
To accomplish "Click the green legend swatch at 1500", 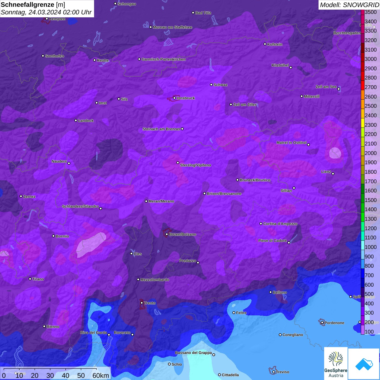I will (x=363, y=198).
